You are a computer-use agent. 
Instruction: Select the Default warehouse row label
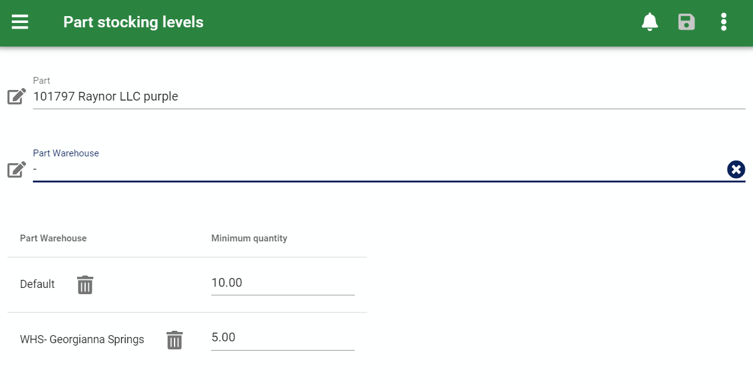[37, 284]
